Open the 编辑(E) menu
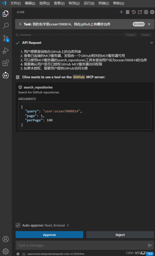Viewport: 155px width, 256px height. [x=30, y=3]
